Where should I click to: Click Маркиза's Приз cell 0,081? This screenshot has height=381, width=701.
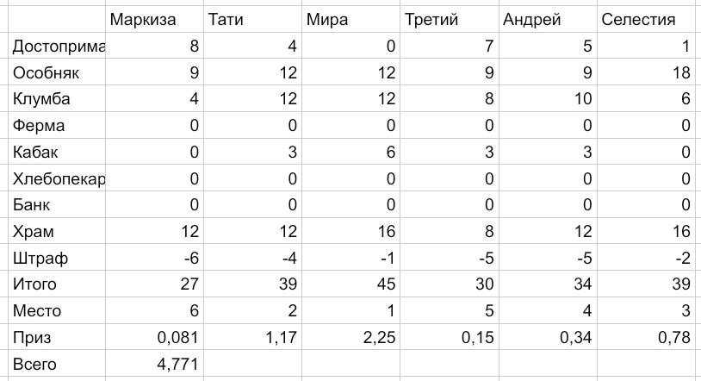coord(154,337)
